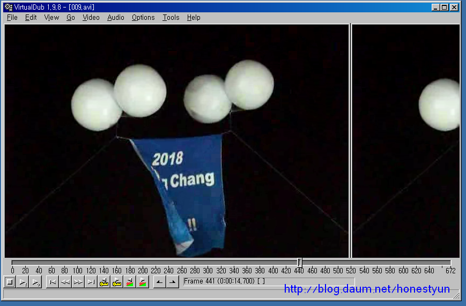This screenshot has height=306, width=466.
Task: Open the Go menu
Action: point(70,18)
